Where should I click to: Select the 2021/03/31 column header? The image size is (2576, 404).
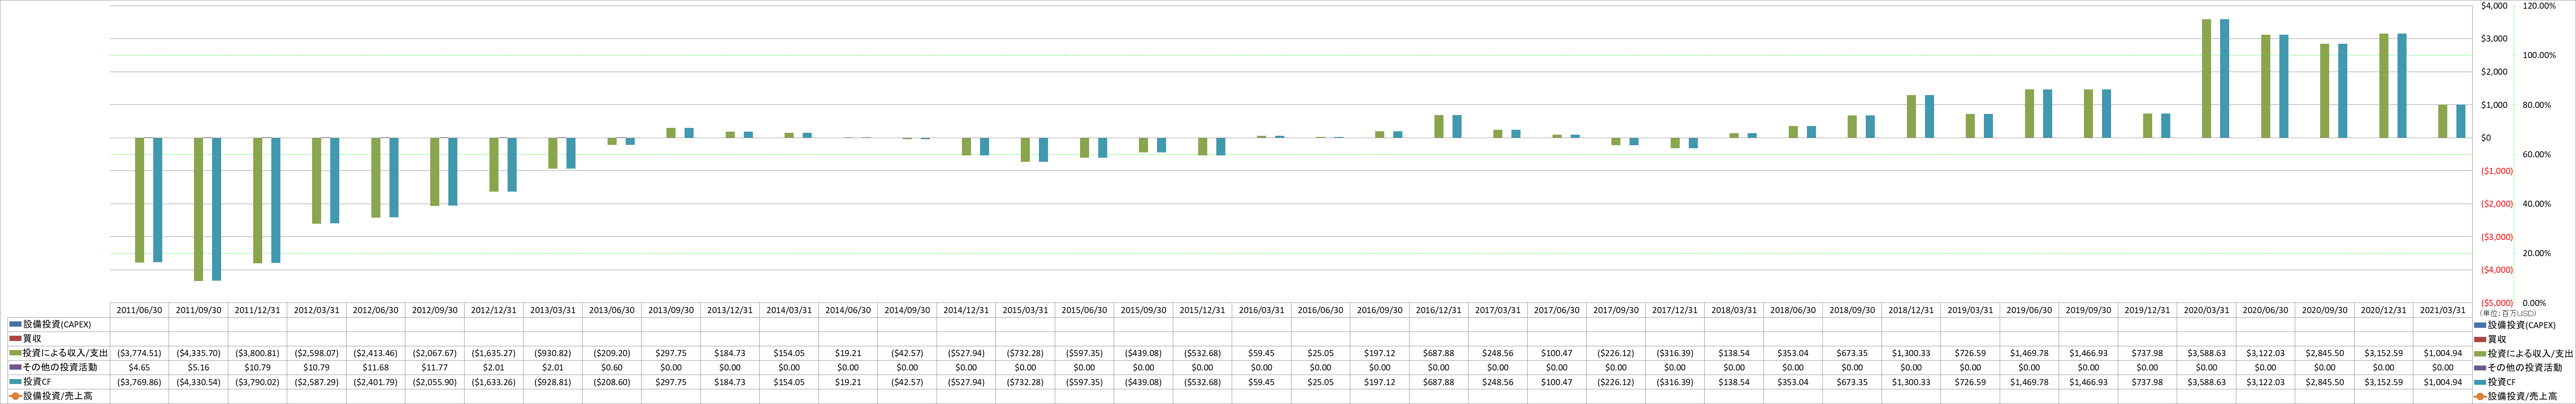click(2443, 310)
